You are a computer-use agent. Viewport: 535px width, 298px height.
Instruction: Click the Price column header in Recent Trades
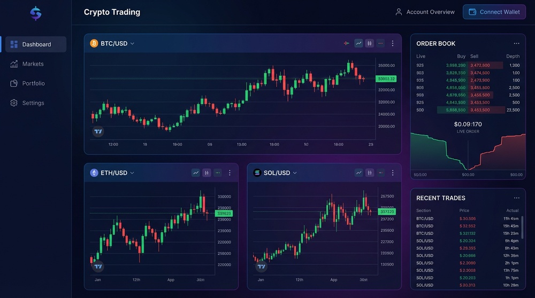click(x=464, y=210)
